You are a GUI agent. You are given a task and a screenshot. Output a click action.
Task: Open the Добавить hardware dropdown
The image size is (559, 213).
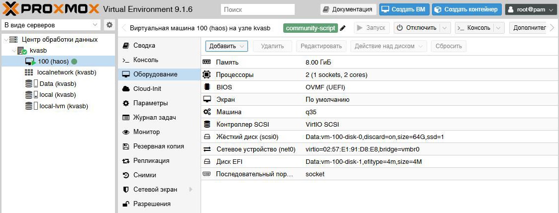[x=226, y=46]
